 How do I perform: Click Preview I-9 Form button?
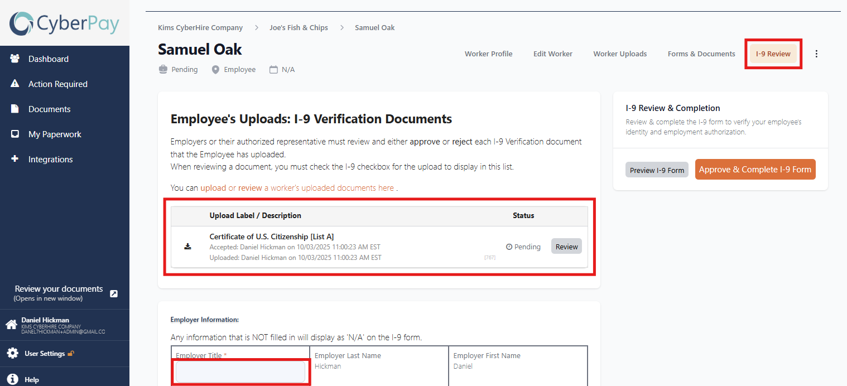[x=657, y=170]
